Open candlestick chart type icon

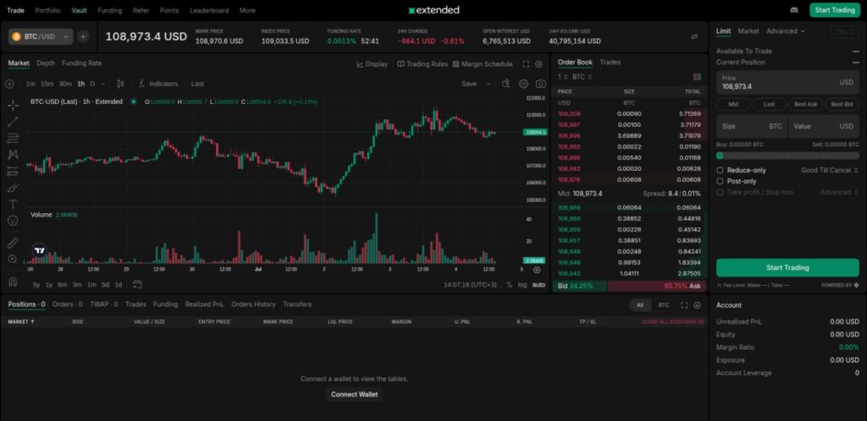click(x=120, y=84)
